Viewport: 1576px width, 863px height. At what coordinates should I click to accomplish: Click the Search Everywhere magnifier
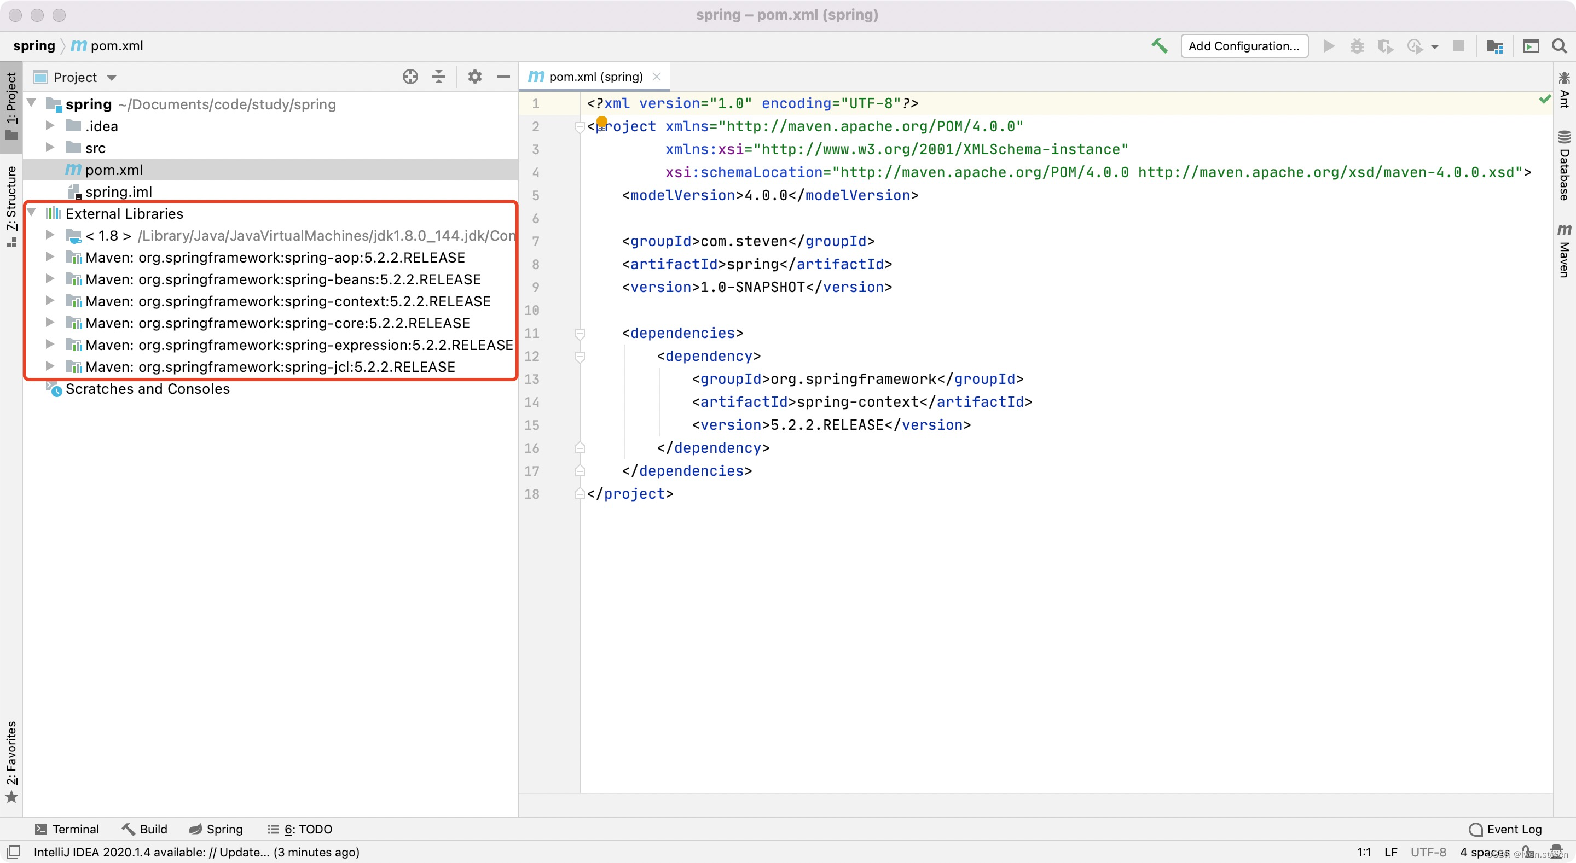tap(1559, 46)
